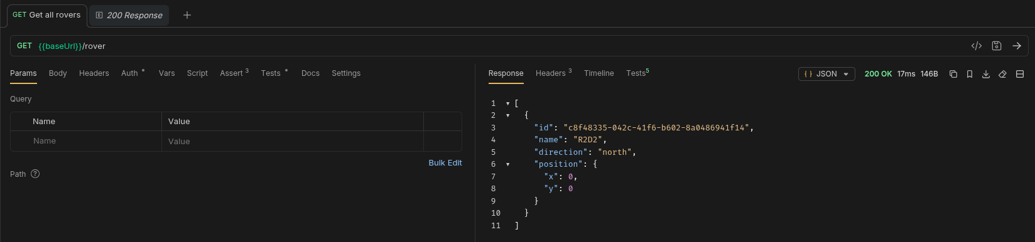Open the Settings tab
Screen dimensions: 1035x242
pos(346,73)
